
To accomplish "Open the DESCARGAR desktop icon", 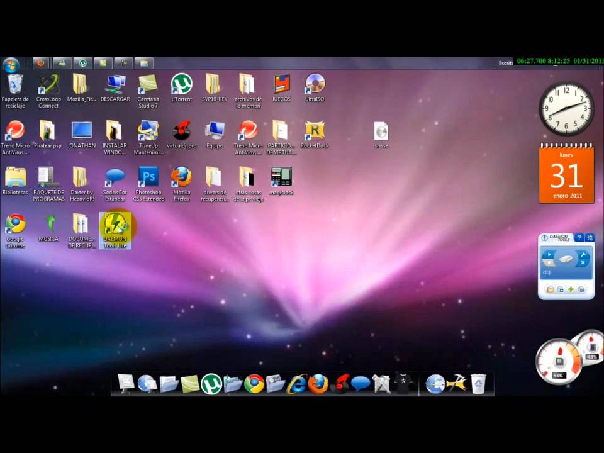I will (x=115, y=88).
